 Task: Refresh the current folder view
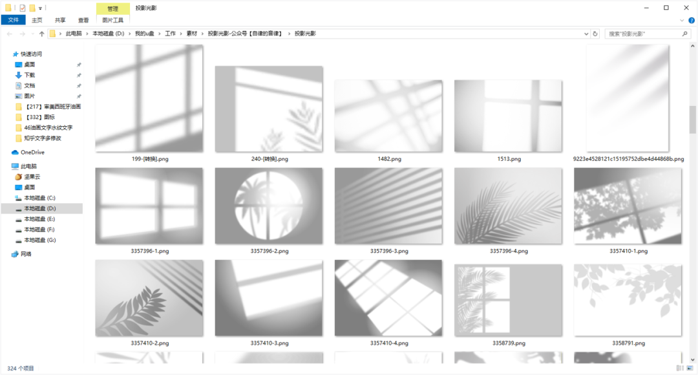pos(595,34)
